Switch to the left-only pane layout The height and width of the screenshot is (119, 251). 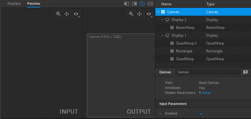(x=127, y=4)
